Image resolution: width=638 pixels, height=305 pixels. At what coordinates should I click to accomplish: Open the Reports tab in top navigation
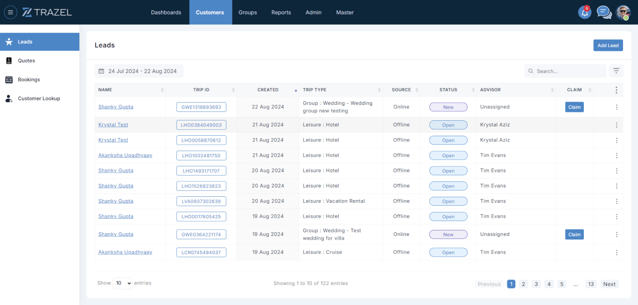pos(281,13)
